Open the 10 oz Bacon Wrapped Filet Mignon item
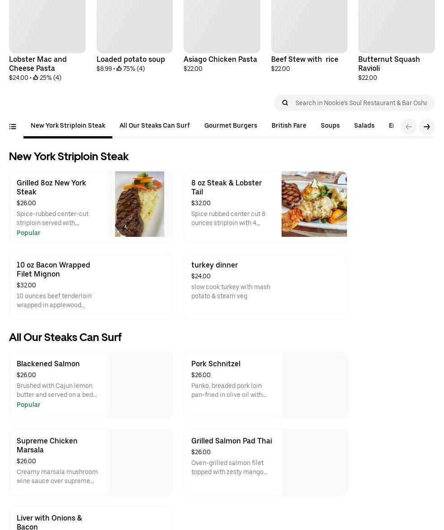 91,286
